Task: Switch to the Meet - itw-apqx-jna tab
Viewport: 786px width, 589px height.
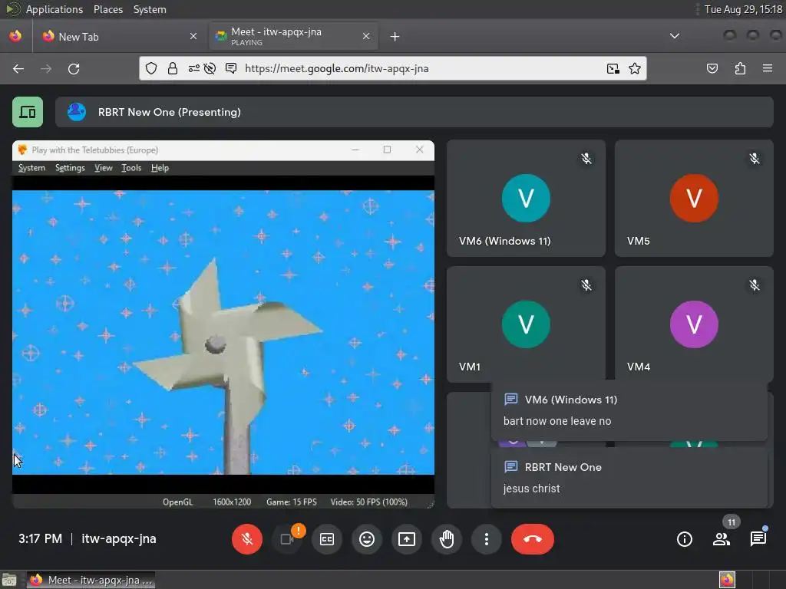Action: [293, 37]
